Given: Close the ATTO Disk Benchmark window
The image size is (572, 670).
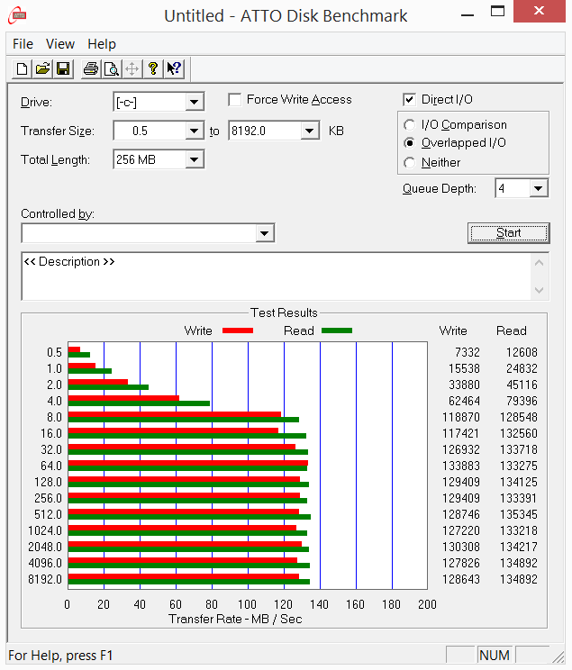Looking at the screenshot, I should 539,11.
